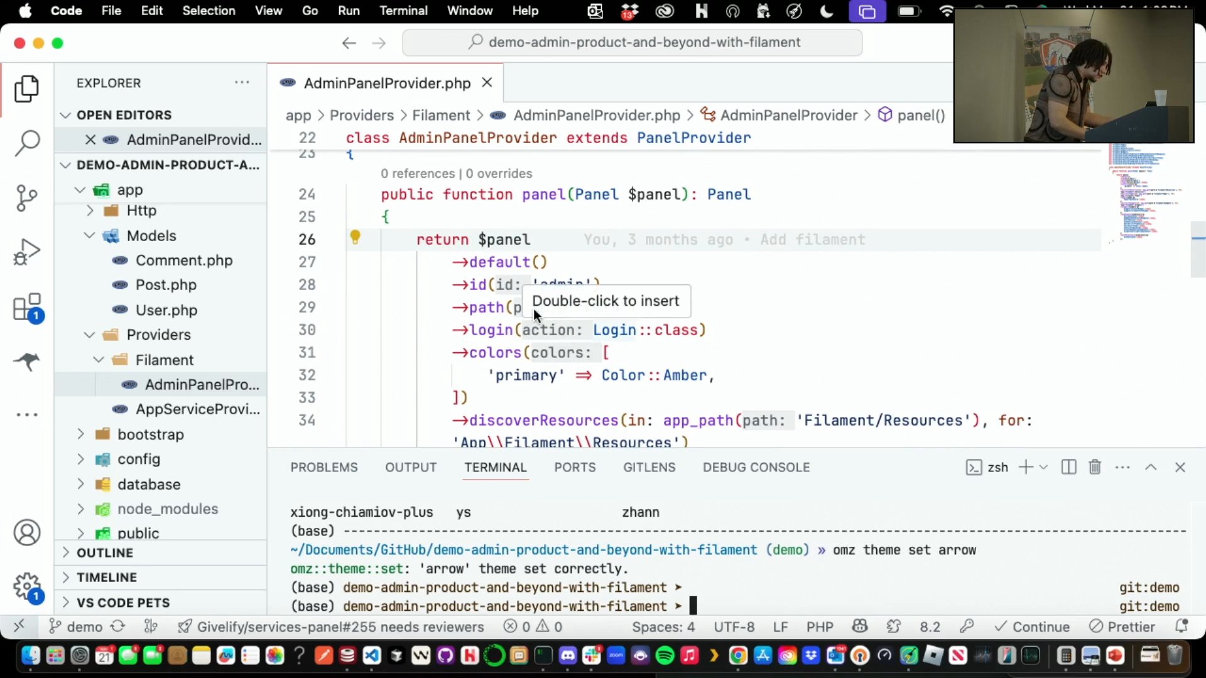1206x678 pixels.
Task: Open the Accounts icon in activity bar
Action: coord(27,532)
